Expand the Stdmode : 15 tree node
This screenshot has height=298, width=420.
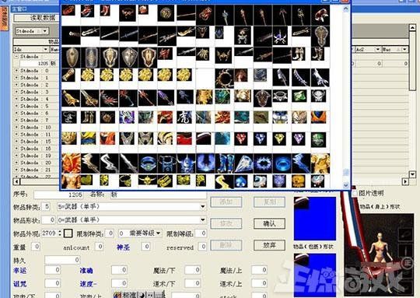point(16,142)
